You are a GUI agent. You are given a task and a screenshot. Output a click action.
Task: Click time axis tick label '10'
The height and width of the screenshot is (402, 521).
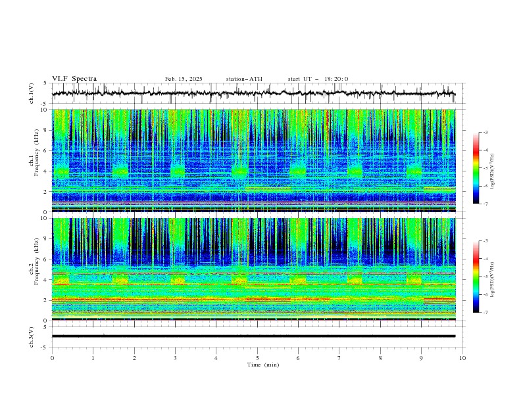click(x=462, y=358)
